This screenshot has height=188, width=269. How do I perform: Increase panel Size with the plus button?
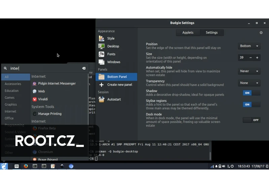pyautogui.click(x=257, y=57)
